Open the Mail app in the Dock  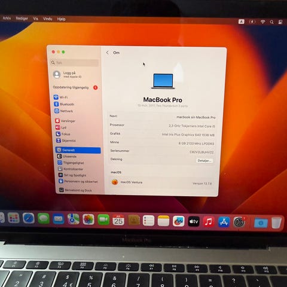tap(58, 219)
